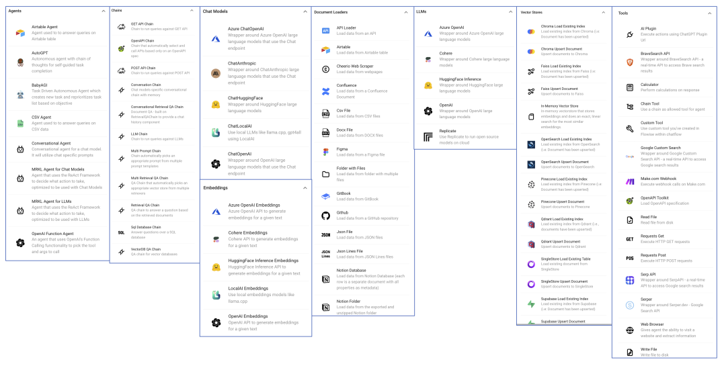
Task: Click the ChatHuggingFace emoji icon
Action: (x=216, y=105)
